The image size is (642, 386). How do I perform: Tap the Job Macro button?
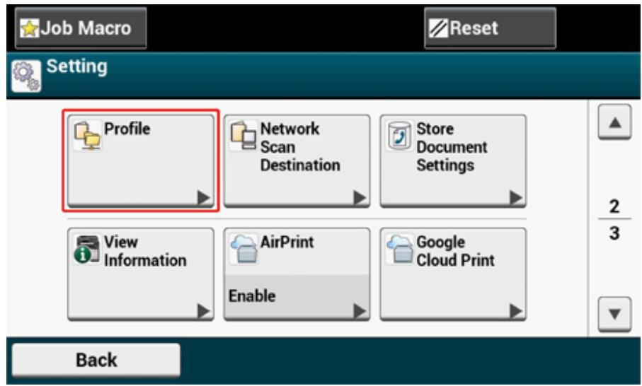point(81,28)
